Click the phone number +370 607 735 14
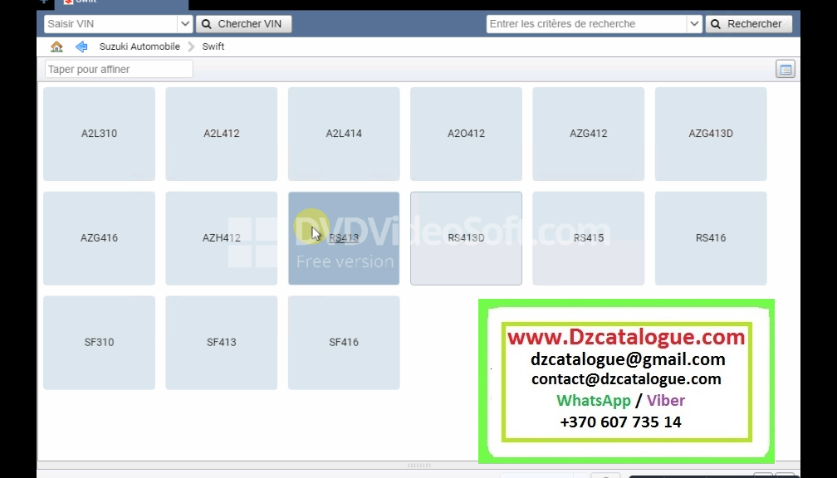The image size is (837, 478). click(621, 422)
